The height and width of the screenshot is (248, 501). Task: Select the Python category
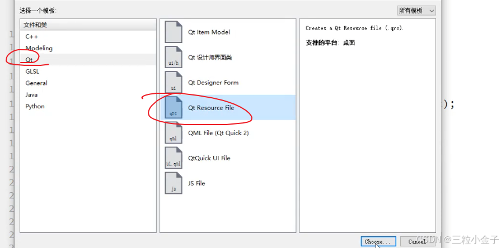click(x=88, y=106)
